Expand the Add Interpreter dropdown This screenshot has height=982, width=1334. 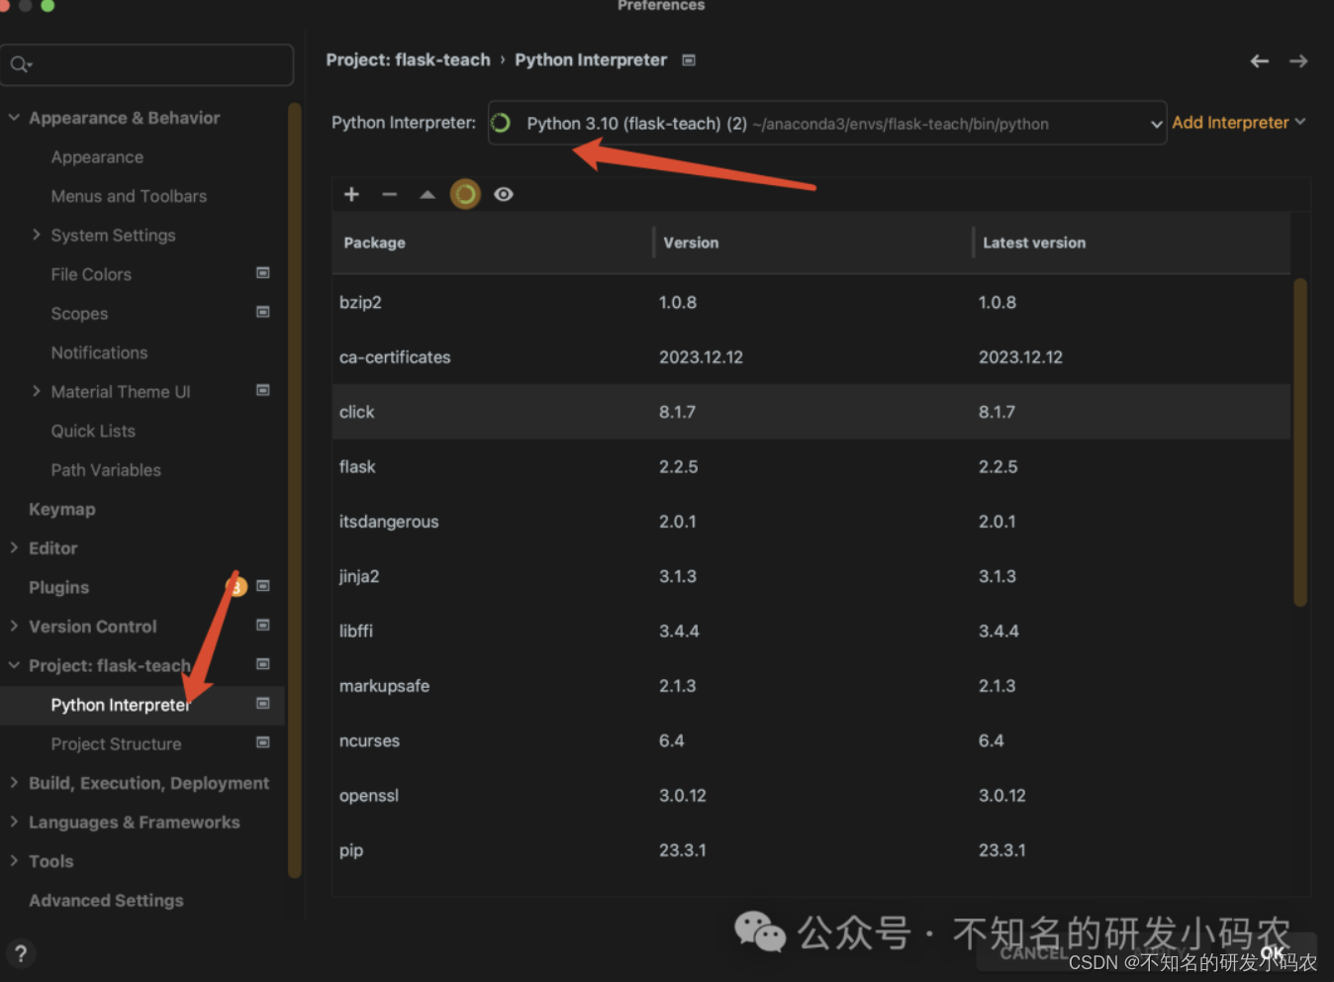[x=1238, y=122]
